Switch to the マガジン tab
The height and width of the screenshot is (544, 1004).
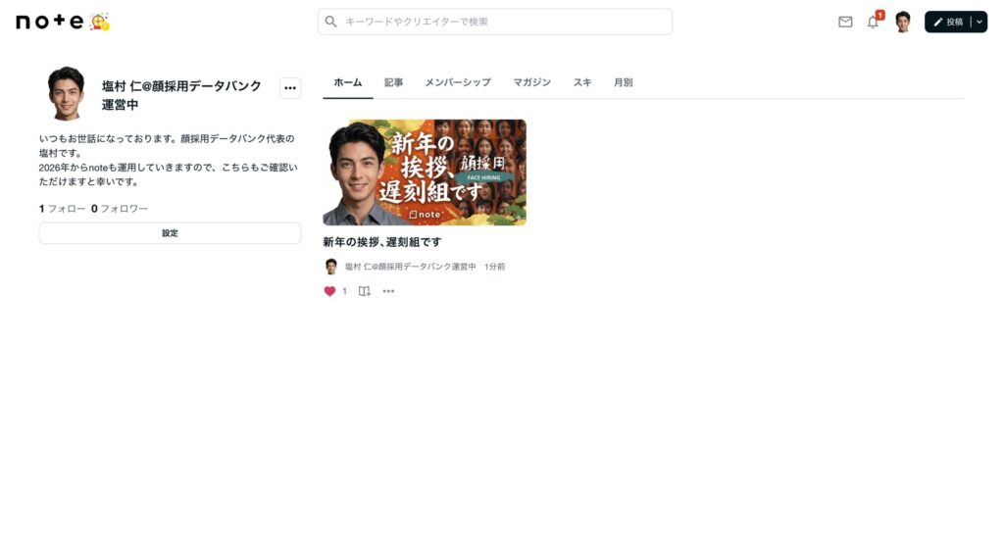[x=531, y=82]
